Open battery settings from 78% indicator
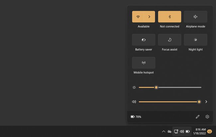216x137 pixels. point(136,117)
